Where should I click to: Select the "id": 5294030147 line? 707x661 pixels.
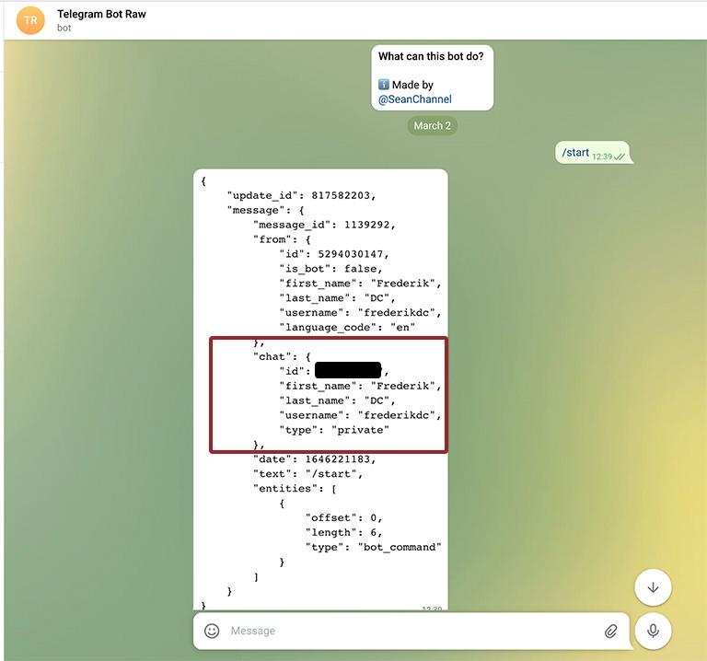pos(333,254)
